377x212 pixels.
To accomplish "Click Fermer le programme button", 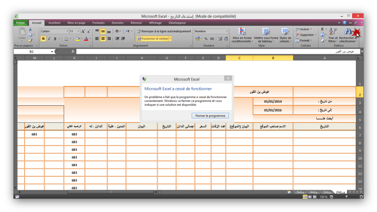I will [210, 116].
